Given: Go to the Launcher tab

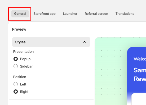Looking at the screenshot, I should (70, 14).
